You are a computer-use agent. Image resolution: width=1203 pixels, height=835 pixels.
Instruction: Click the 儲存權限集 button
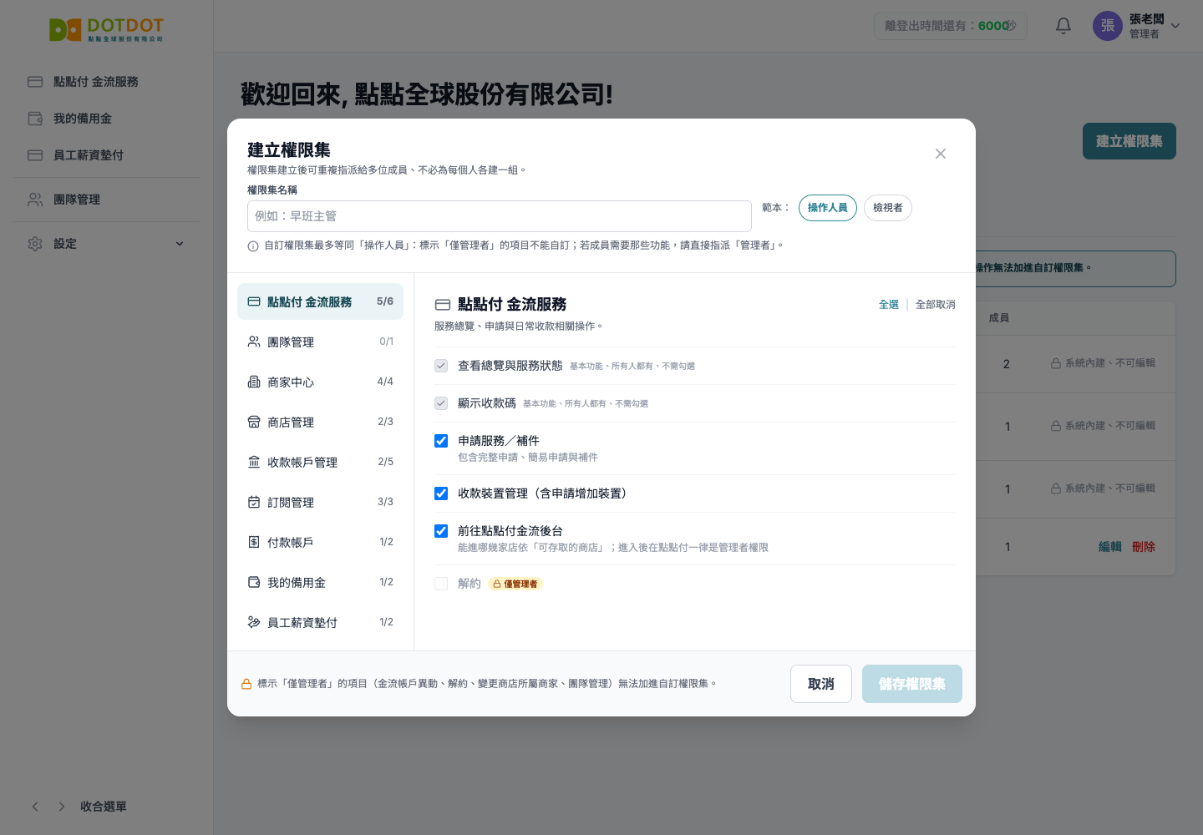click(912, 684)
